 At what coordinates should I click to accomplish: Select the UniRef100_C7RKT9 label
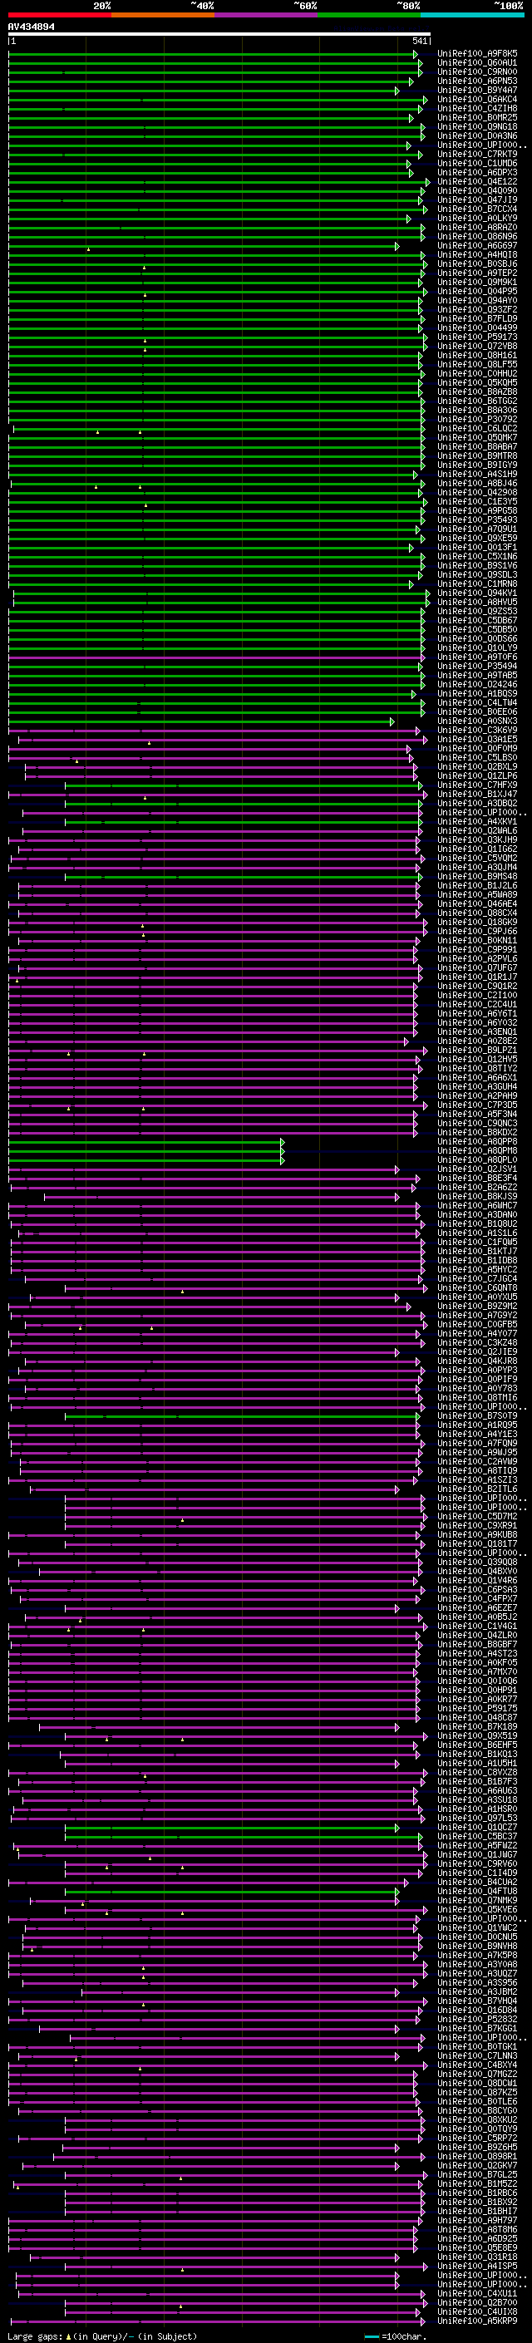[477, 154]
